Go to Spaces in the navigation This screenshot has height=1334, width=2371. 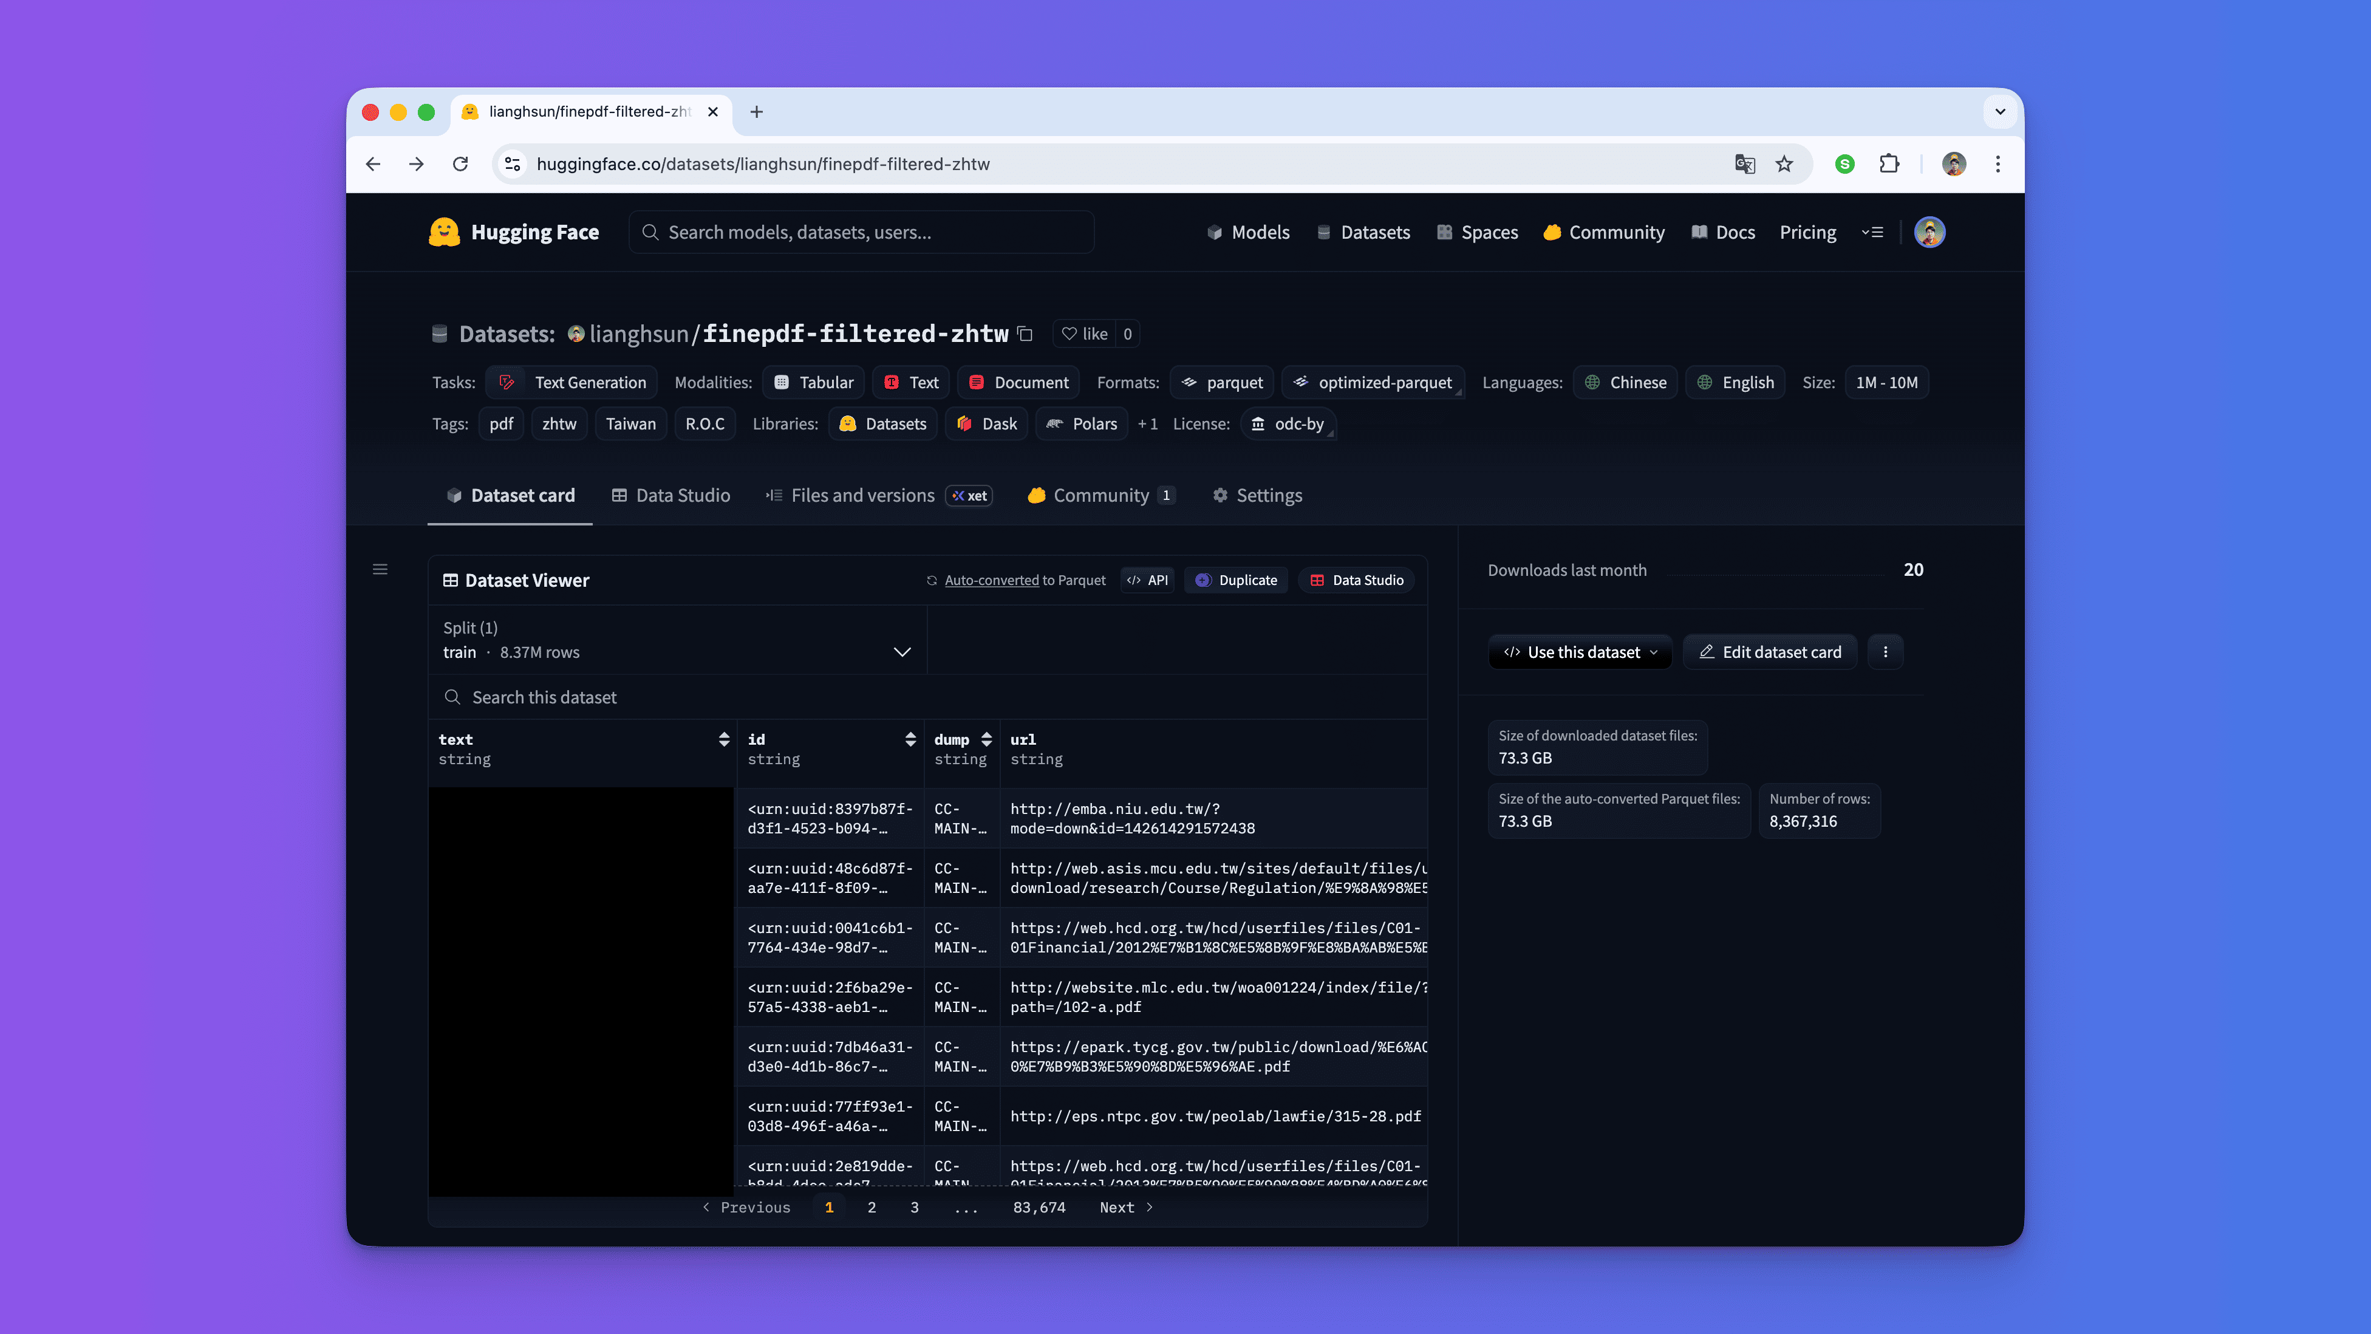pyautogui.click(x=1477, y=232)
